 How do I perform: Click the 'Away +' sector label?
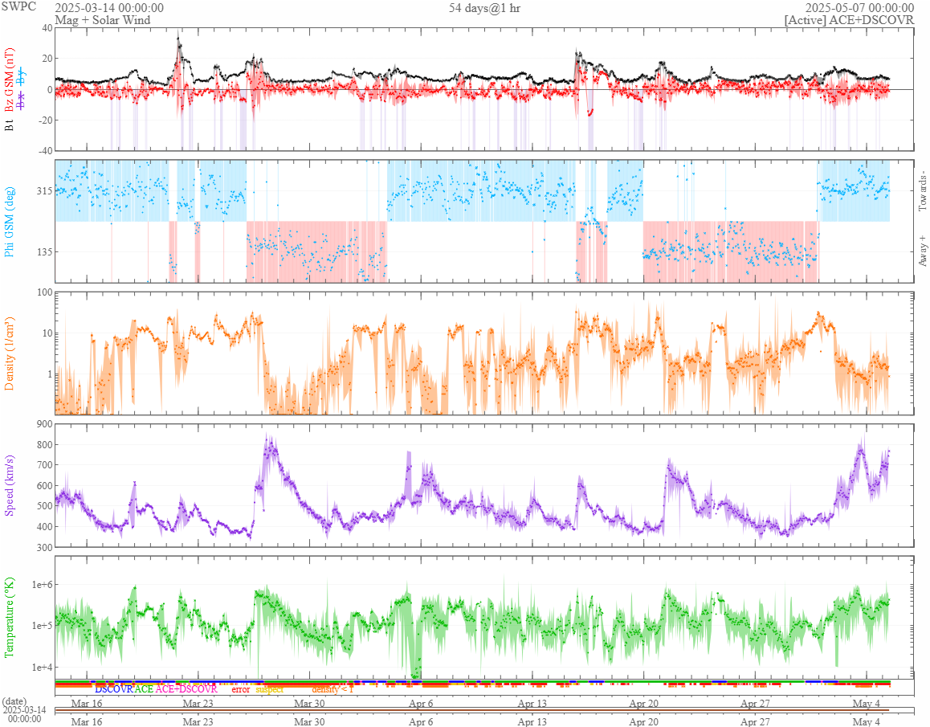(922, 251)
